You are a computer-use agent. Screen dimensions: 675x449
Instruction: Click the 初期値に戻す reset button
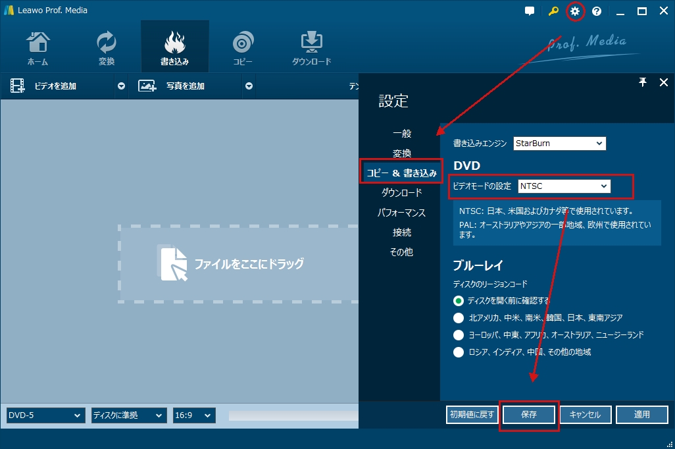click(472, 415)
